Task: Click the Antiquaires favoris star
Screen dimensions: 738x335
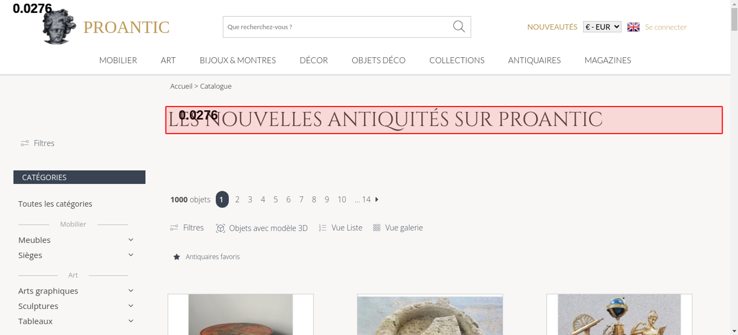Action: [177, 257]
